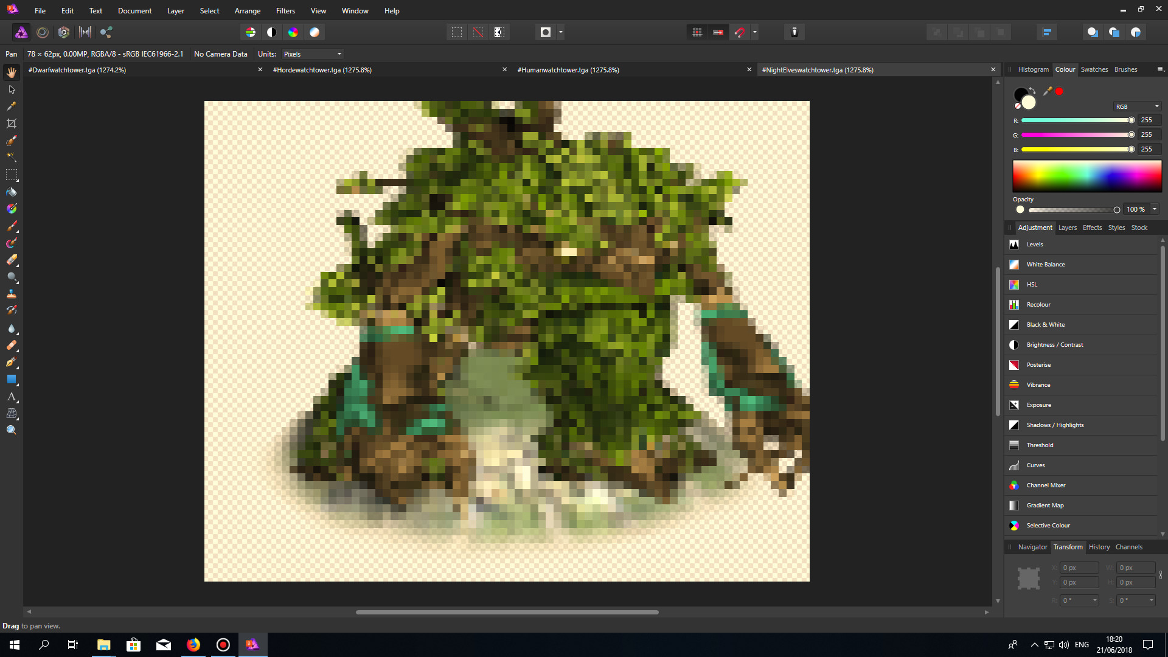The width and height of the screenshot is (1168, 657).
Task: Select the Mesh Warp tool
Action: click(12, 414)
